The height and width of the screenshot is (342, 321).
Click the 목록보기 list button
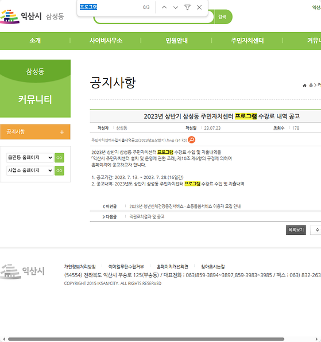pos(296,230)
